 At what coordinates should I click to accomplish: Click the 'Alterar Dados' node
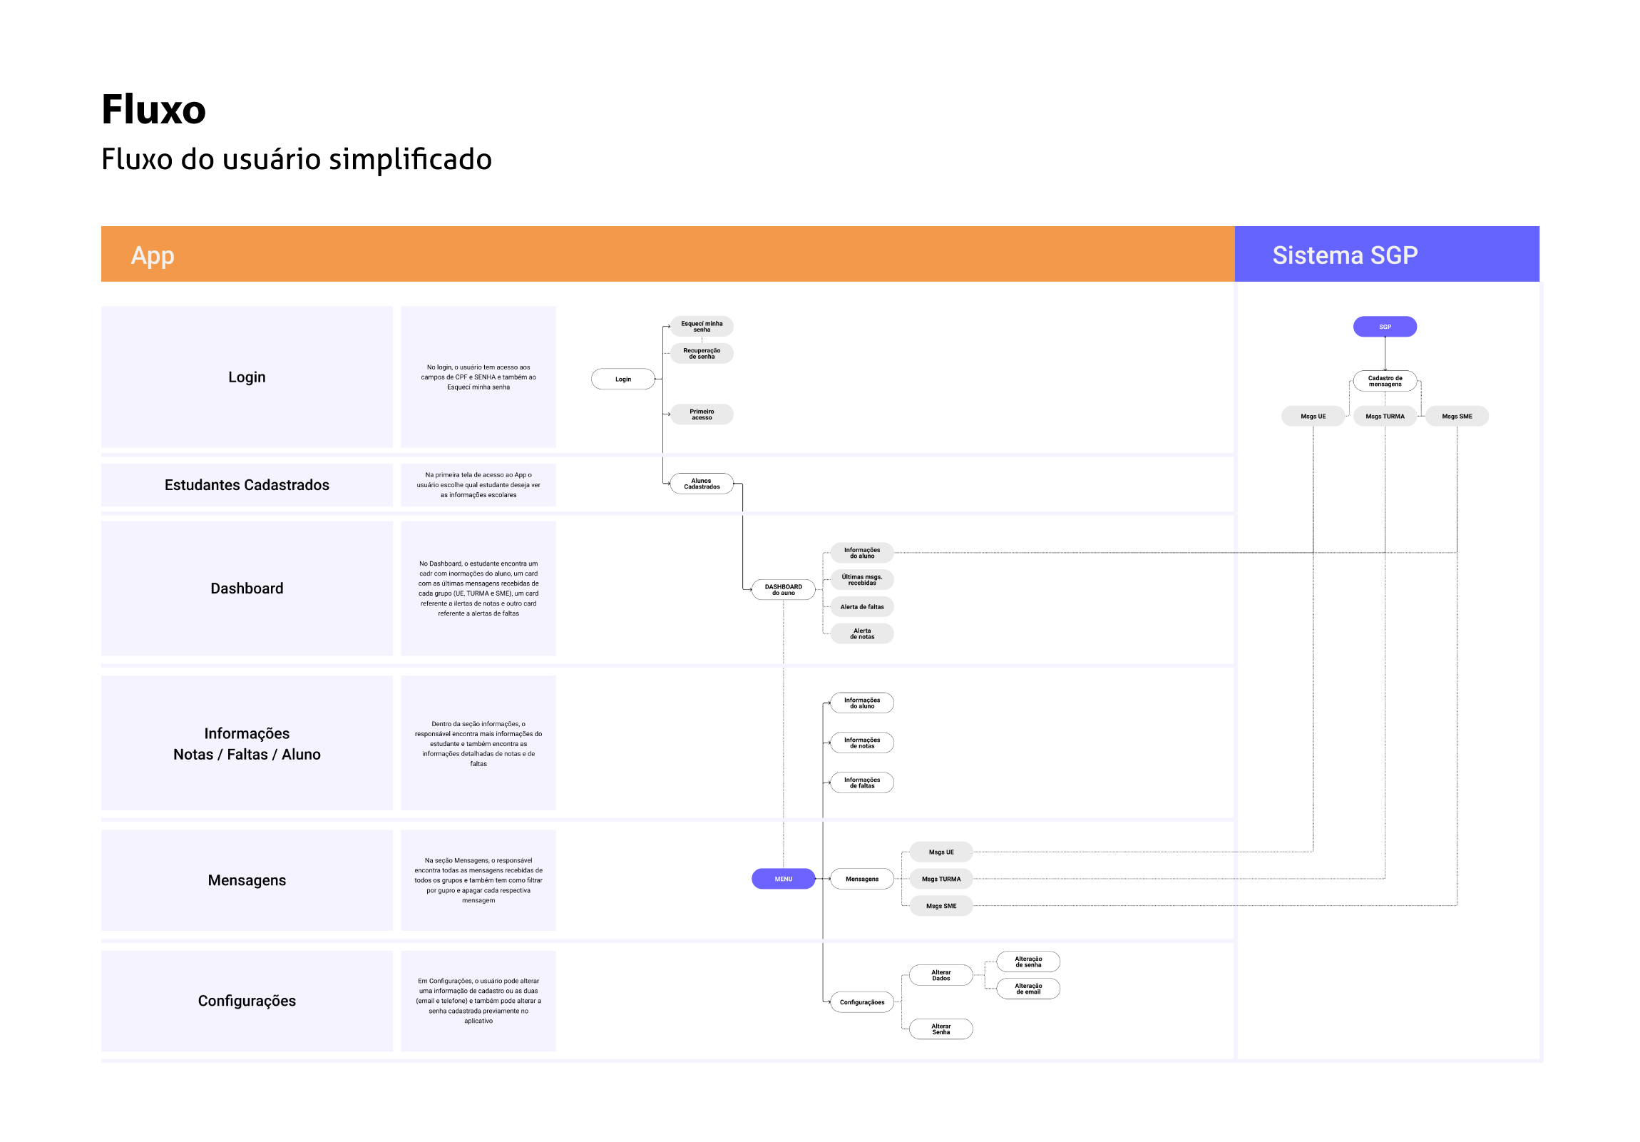(941, 976)
